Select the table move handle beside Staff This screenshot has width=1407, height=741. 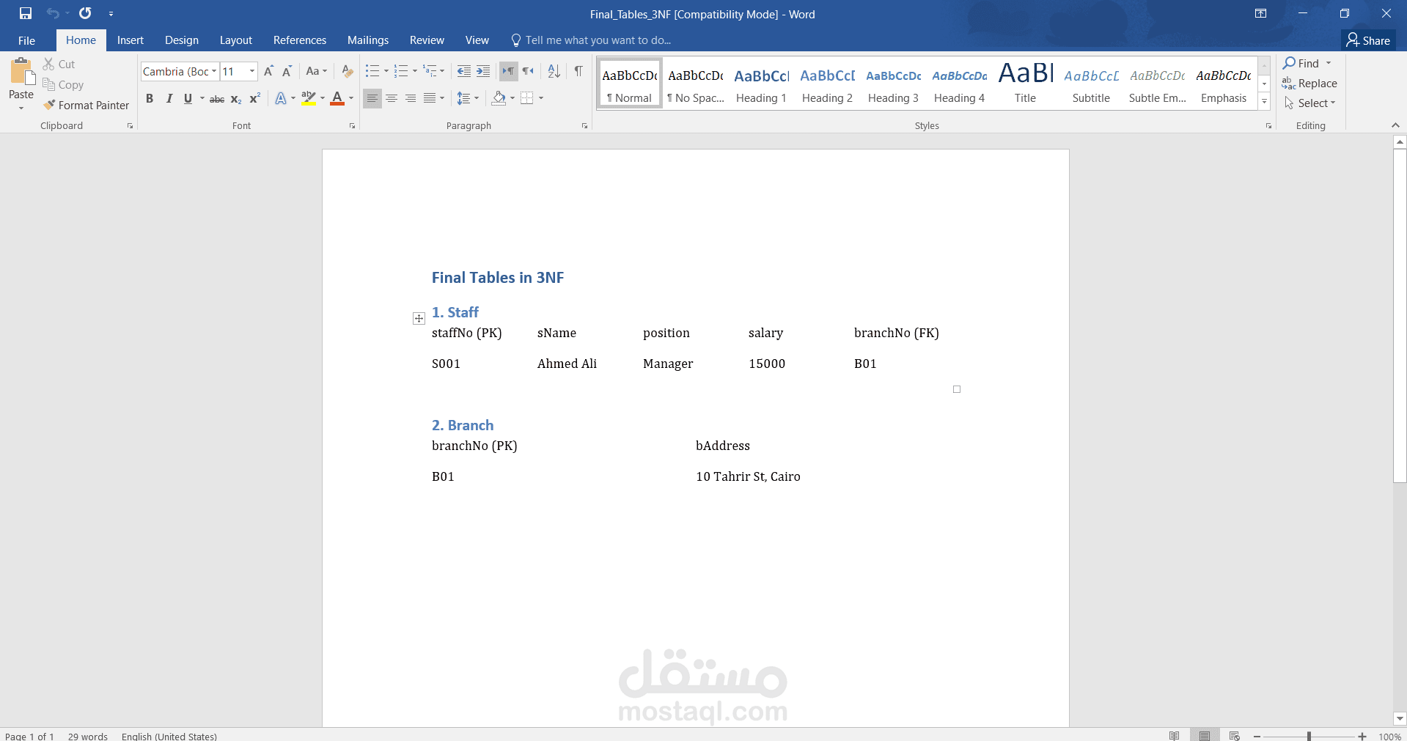(419, 318)
